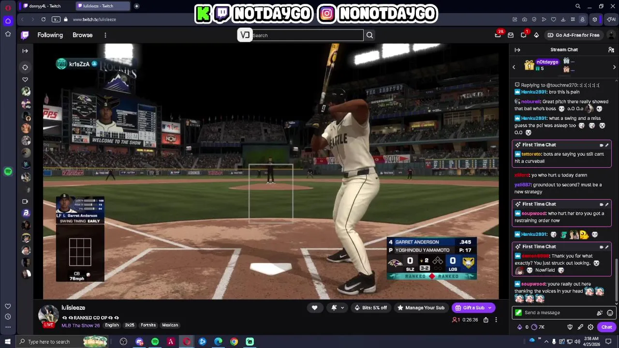The image size is (619, 348).
Task: Click the browser address bar URL
Action: (94, 19)
